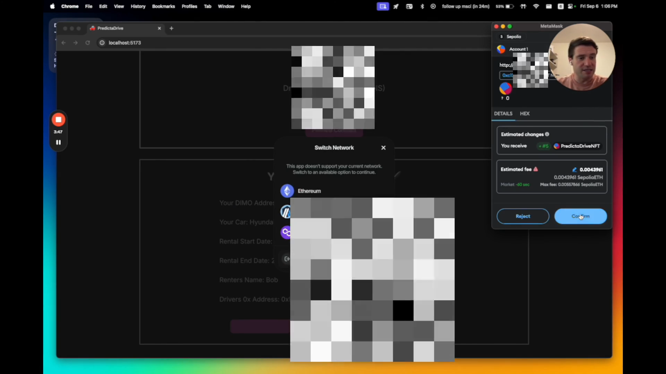This screenshot has height=374, width=666.
Task: Stop the screen recording
Action: tap(58, 120)
